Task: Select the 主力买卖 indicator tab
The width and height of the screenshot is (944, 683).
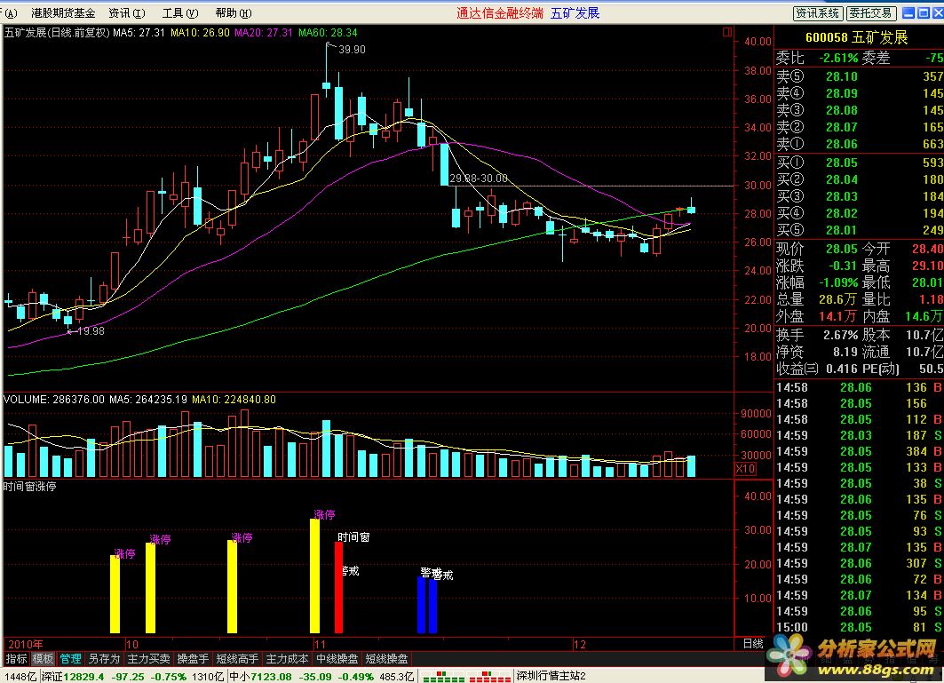Action: (x=148, y=659)
